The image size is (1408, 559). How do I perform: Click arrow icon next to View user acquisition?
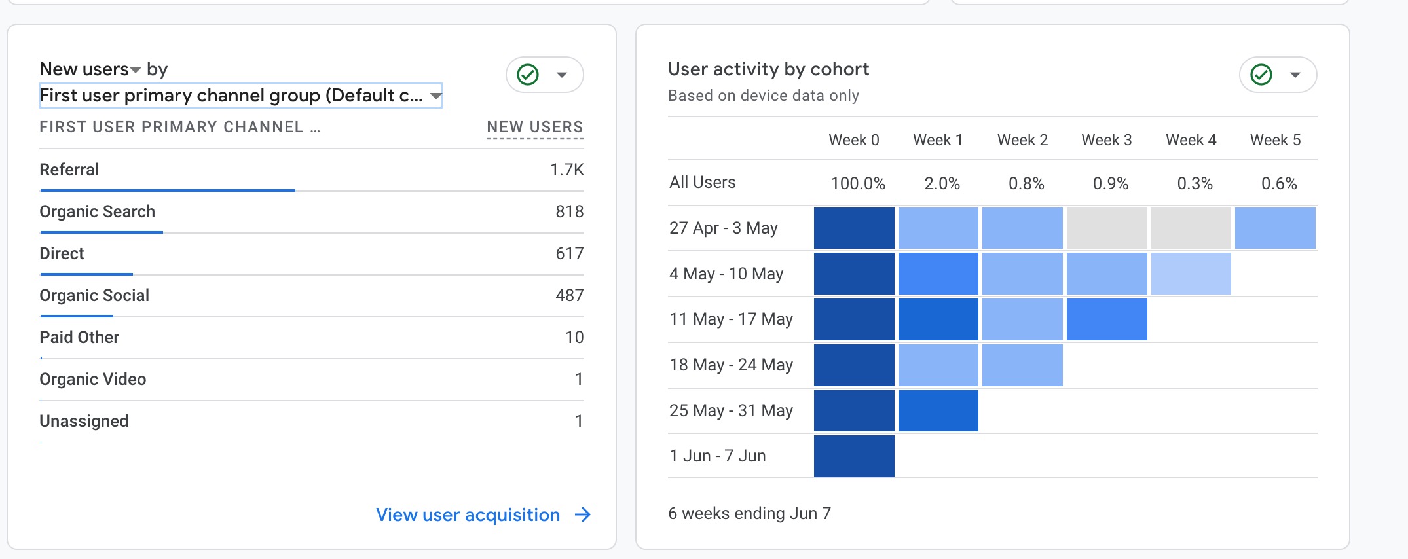click(x=582, y=515)
